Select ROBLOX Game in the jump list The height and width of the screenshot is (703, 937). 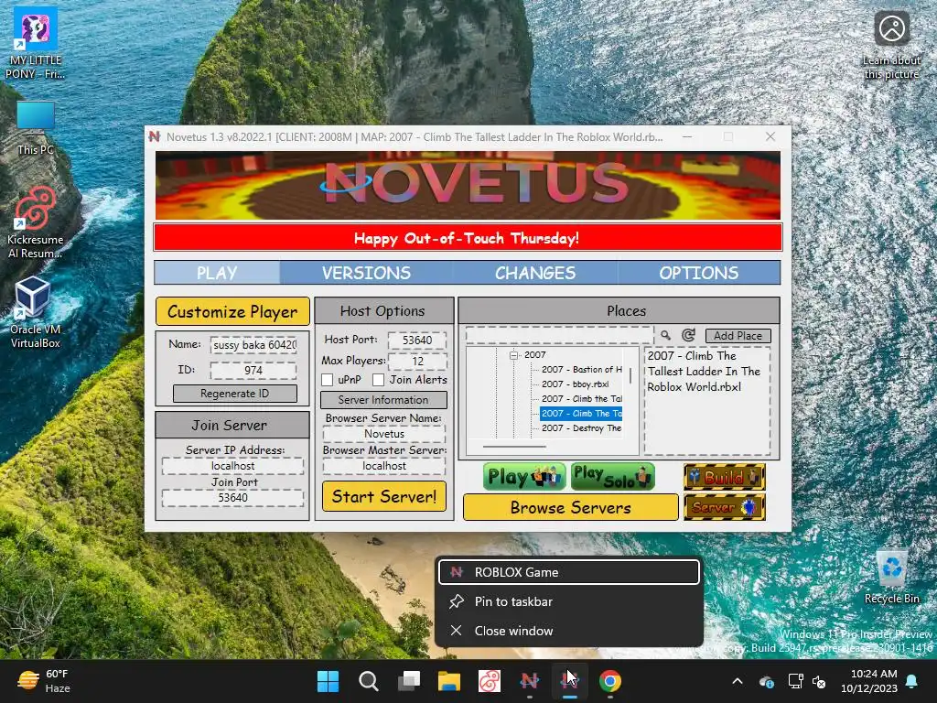569,572
